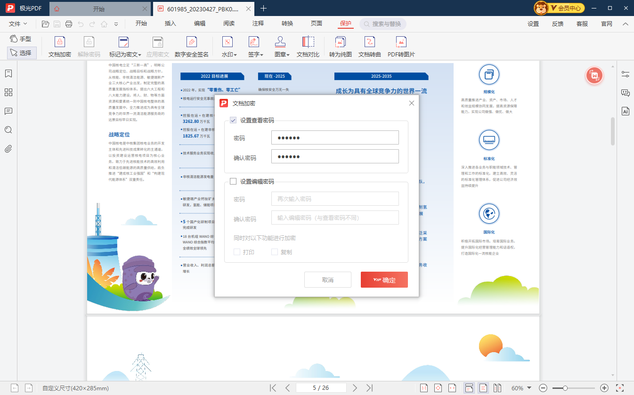Click the 取消 cancel button
This screenshot has height=395, width=634.
point(327,279)
